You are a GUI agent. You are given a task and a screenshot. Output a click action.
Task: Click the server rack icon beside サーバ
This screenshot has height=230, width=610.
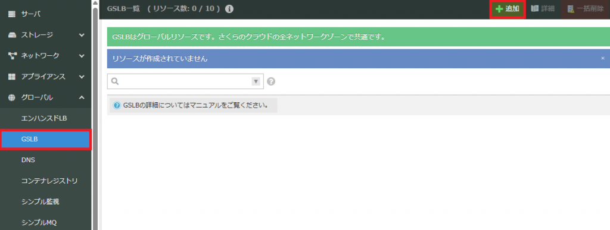tap(12, 14)
